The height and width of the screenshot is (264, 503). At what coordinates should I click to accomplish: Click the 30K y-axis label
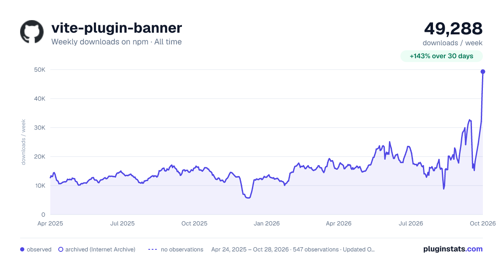point(39,127)
